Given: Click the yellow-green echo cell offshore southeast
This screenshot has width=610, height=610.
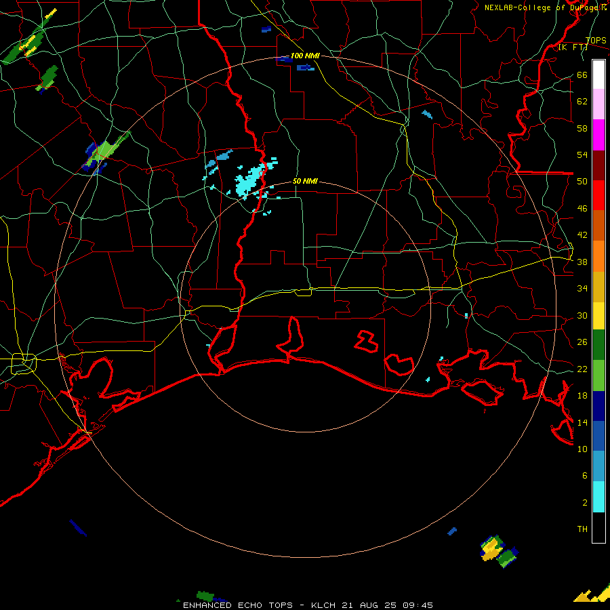Looking at the screenshot, I should [491, 548].
